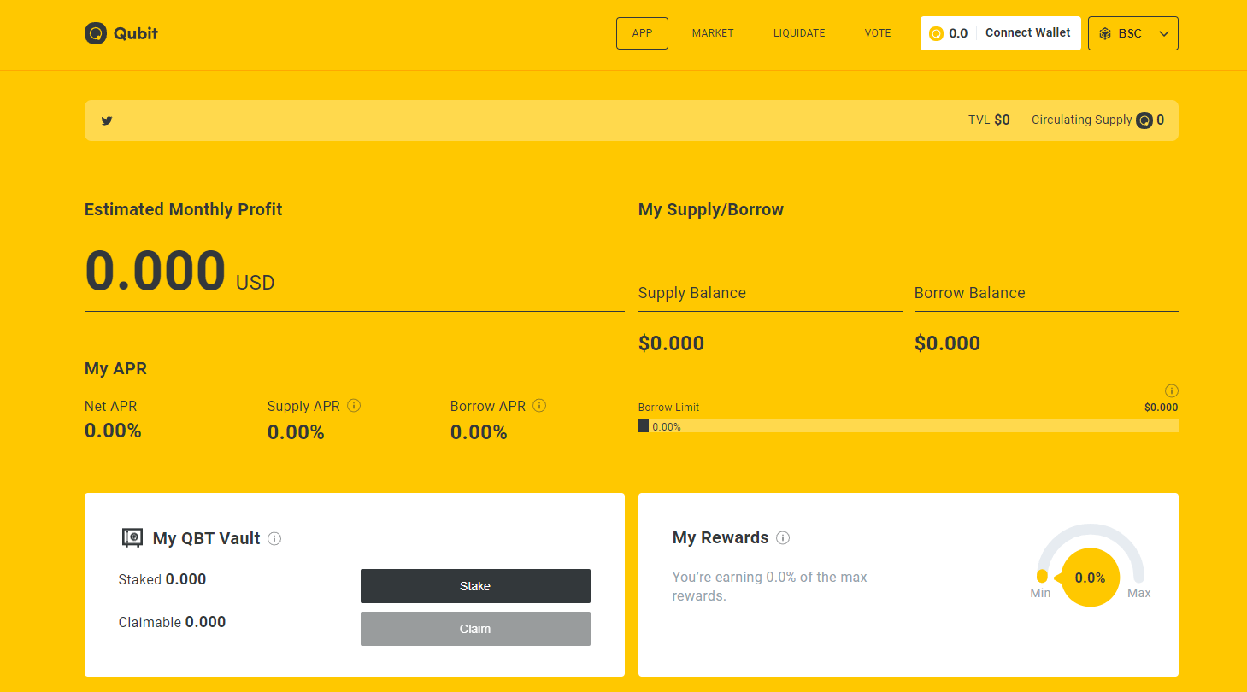
Task: Click the Qubit logo icon
Action: (x=95, y=33)
